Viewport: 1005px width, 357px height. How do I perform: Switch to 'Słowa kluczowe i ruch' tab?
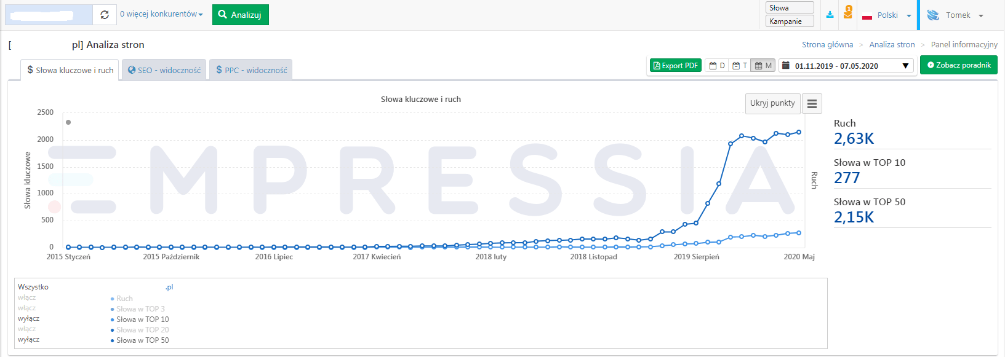(x=70, y=70)
